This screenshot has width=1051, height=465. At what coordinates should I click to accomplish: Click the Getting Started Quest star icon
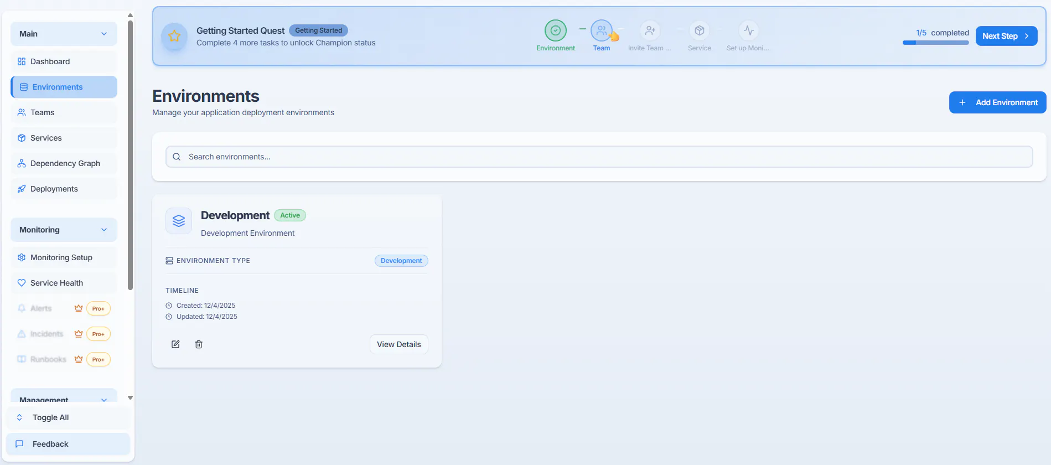coord(174,36)
